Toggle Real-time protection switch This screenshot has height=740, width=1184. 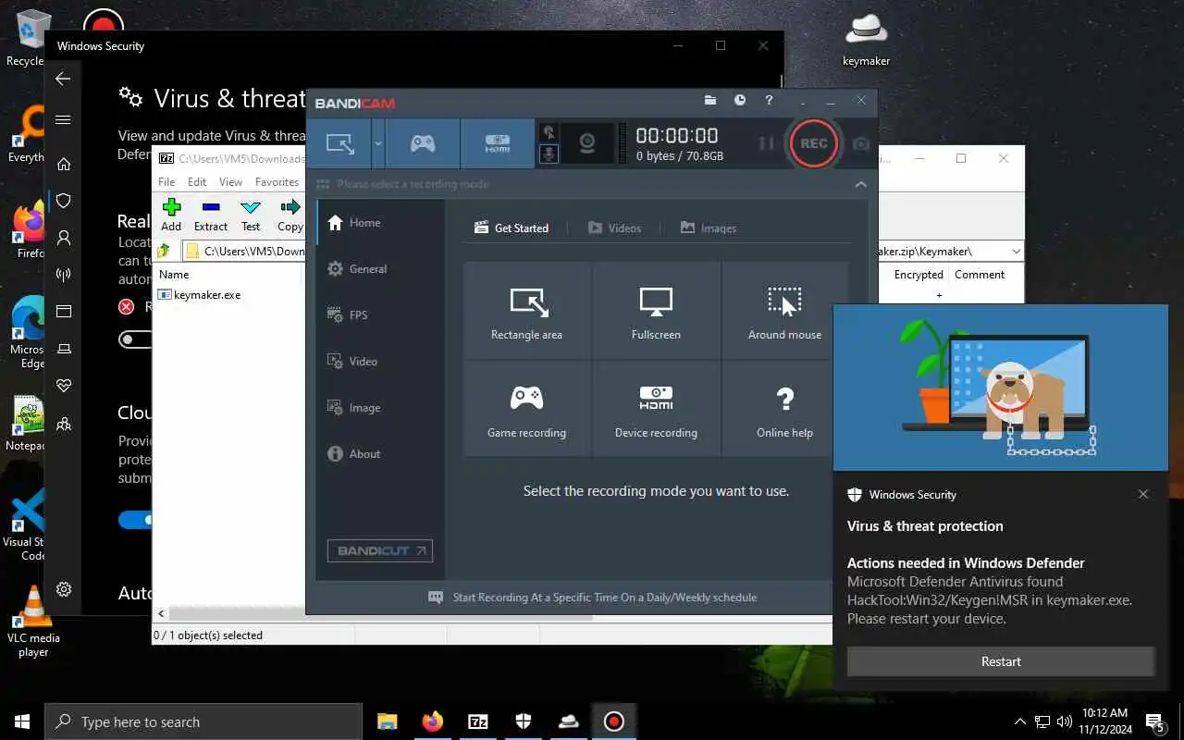point(136,339)
